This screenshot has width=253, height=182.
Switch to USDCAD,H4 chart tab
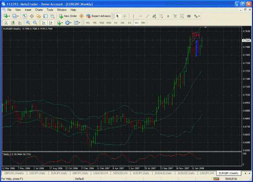click(101, 173)
